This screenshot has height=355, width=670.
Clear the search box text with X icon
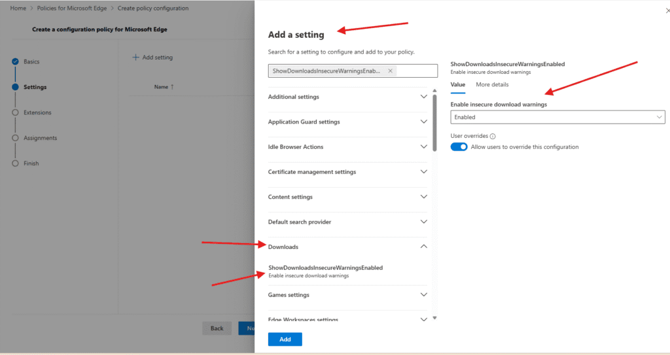(x=391, y=71)
